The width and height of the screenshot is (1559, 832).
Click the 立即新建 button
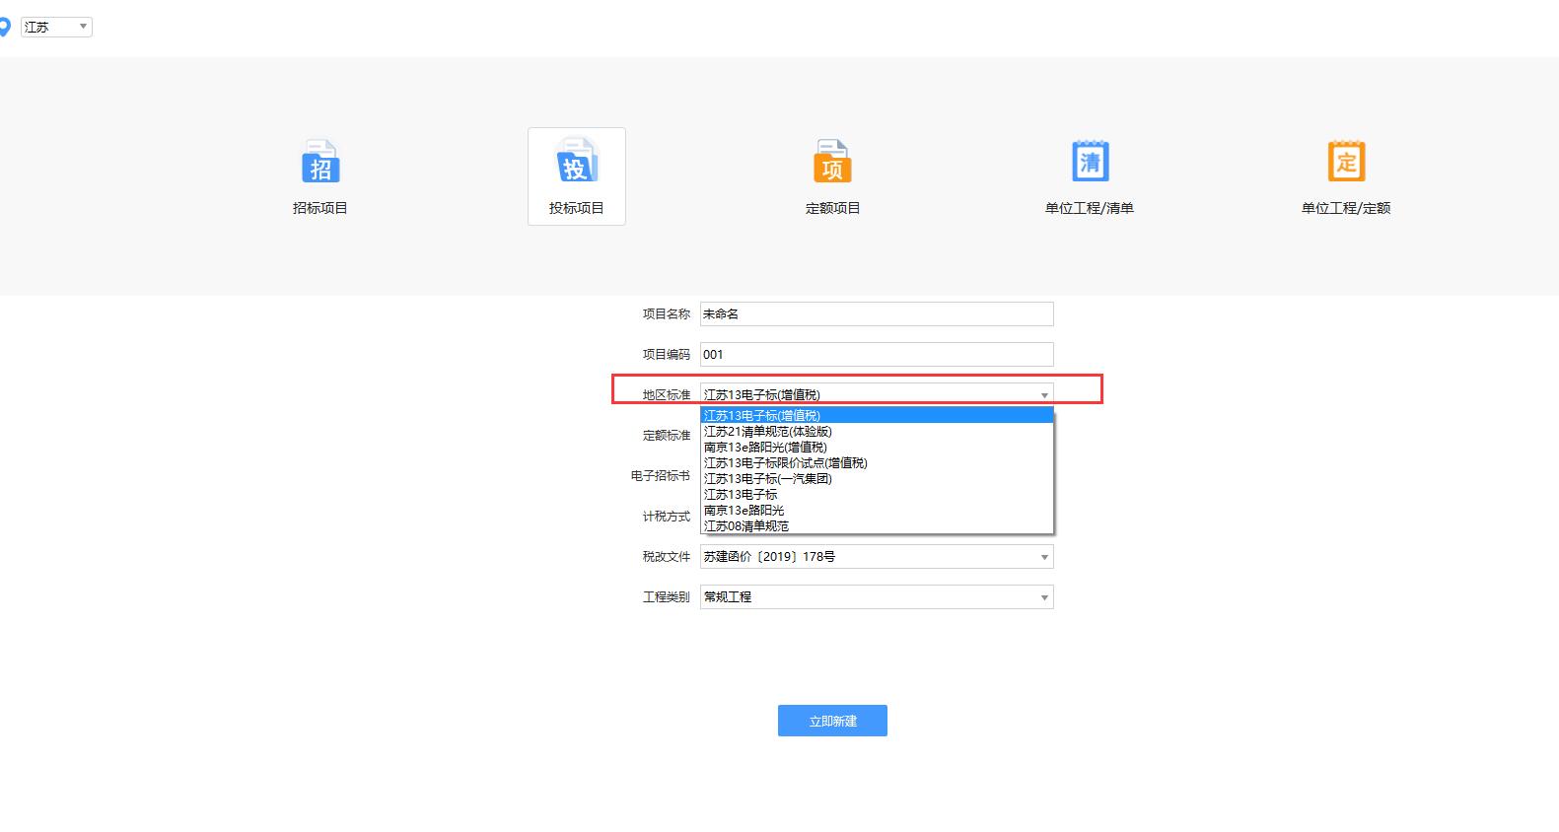pos(832,721)
